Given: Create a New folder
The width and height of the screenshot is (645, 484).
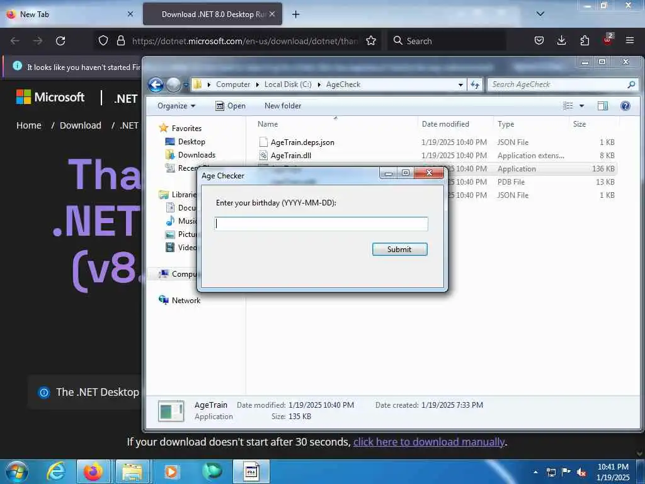Looking at the screenshot, I should (x=283, y=106).
